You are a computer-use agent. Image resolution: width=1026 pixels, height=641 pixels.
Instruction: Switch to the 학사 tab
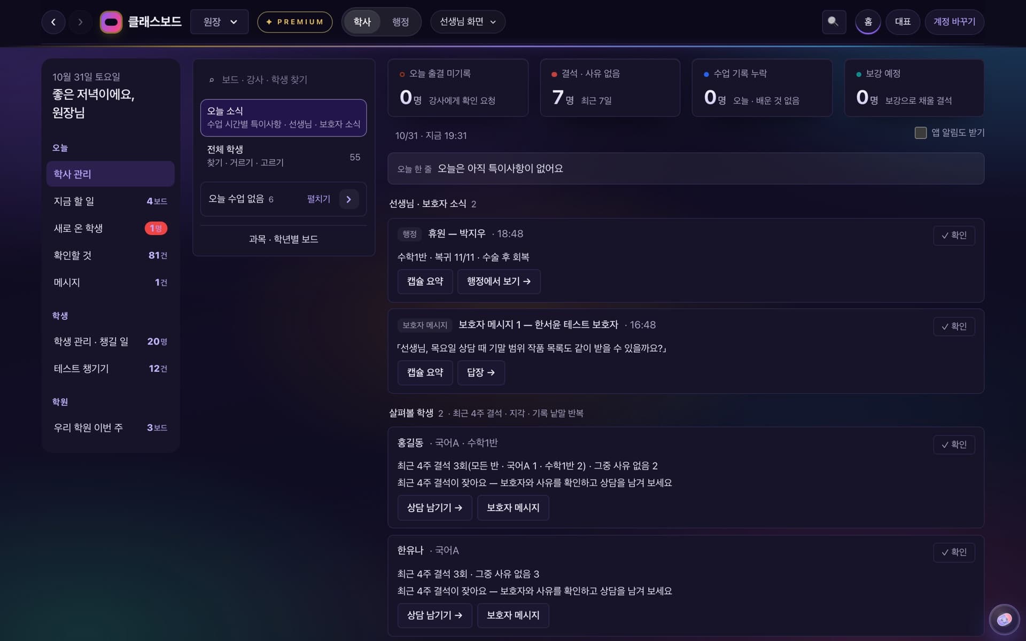(x=362, y=22)
